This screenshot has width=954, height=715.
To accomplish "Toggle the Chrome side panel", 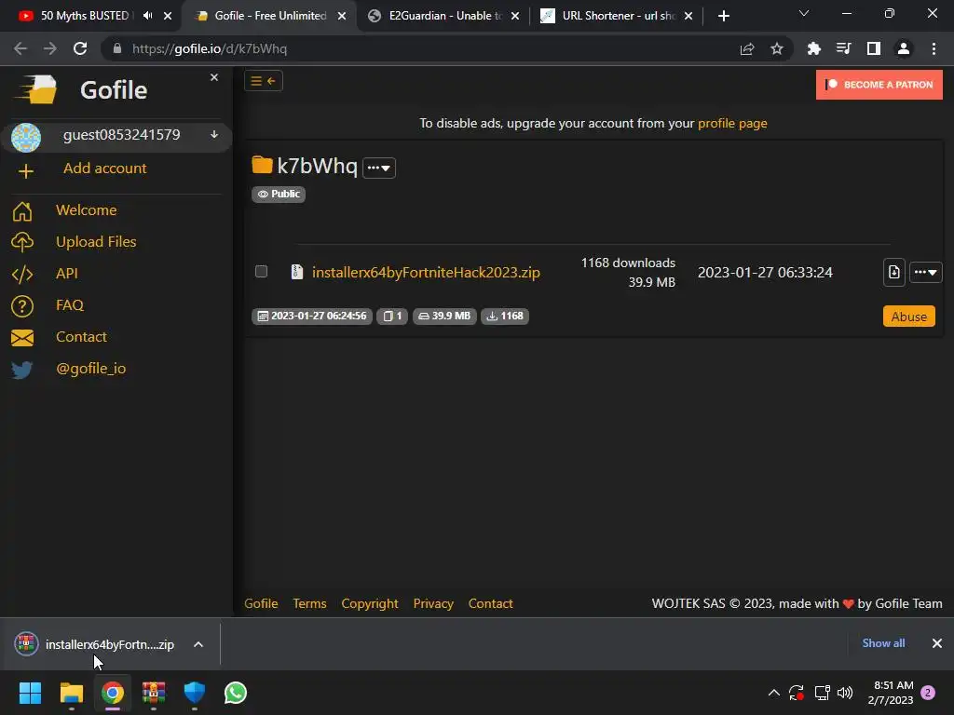I will (x=874, y=48).
